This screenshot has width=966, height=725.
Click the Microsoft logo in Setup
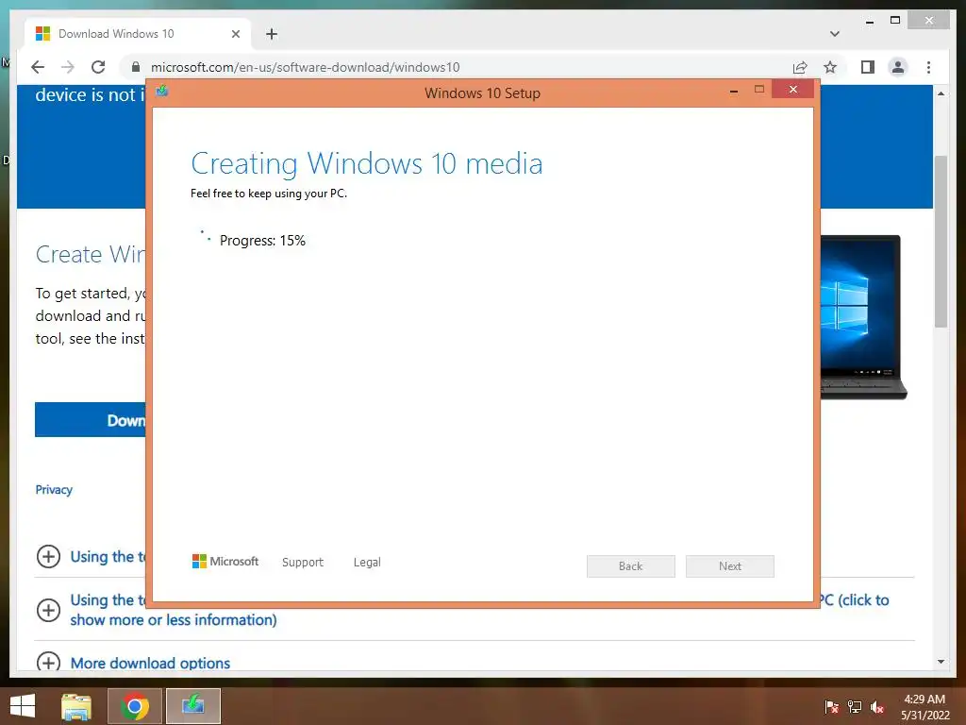coord(225,562)
